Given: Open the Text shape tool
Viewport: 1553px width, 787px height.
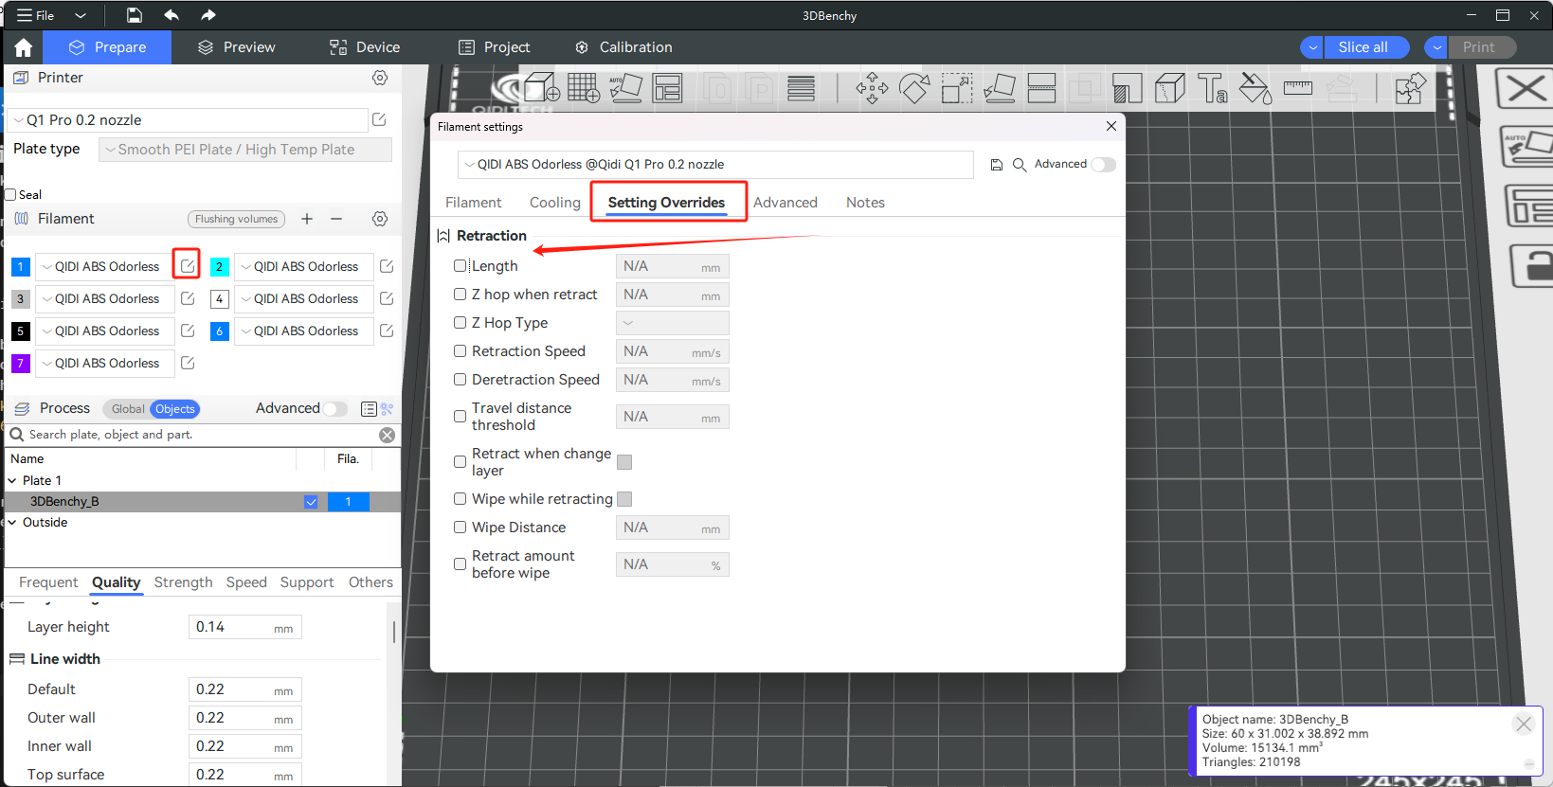Looking at the screenshot, I should coord(1212,89).
